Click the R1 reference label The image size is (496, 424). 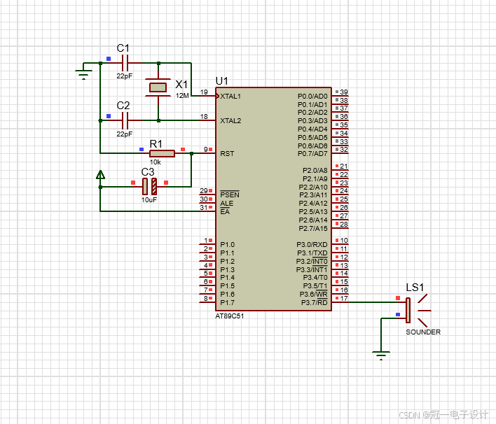tap(156, 144)
